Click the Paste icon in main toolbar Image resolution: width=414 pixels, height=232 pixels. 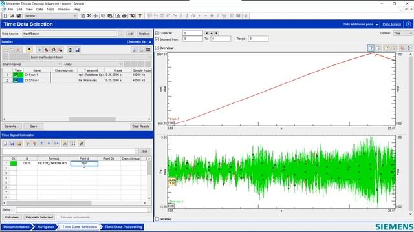tap(110, 15)
